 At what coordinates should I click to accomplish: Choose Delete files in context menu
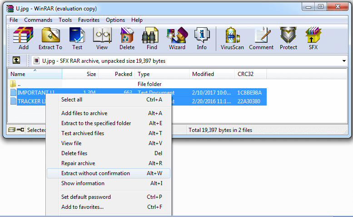pos(109,153)
